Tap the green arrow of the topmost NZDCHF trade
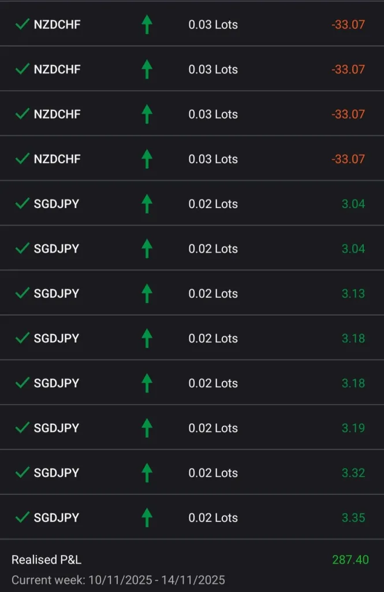 click(147, 24)
